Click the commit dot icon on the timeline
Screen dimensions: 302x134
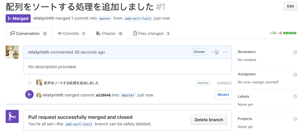[29, 83]
